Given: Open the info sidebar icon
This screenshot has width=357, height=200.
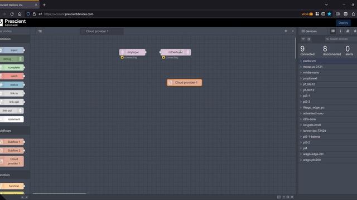Looking at the screenshot, I should 340,31.
